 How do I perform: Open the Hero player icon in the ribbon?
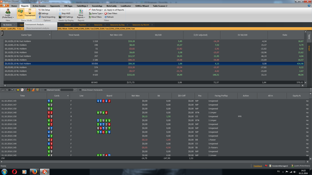coord(8,13)
